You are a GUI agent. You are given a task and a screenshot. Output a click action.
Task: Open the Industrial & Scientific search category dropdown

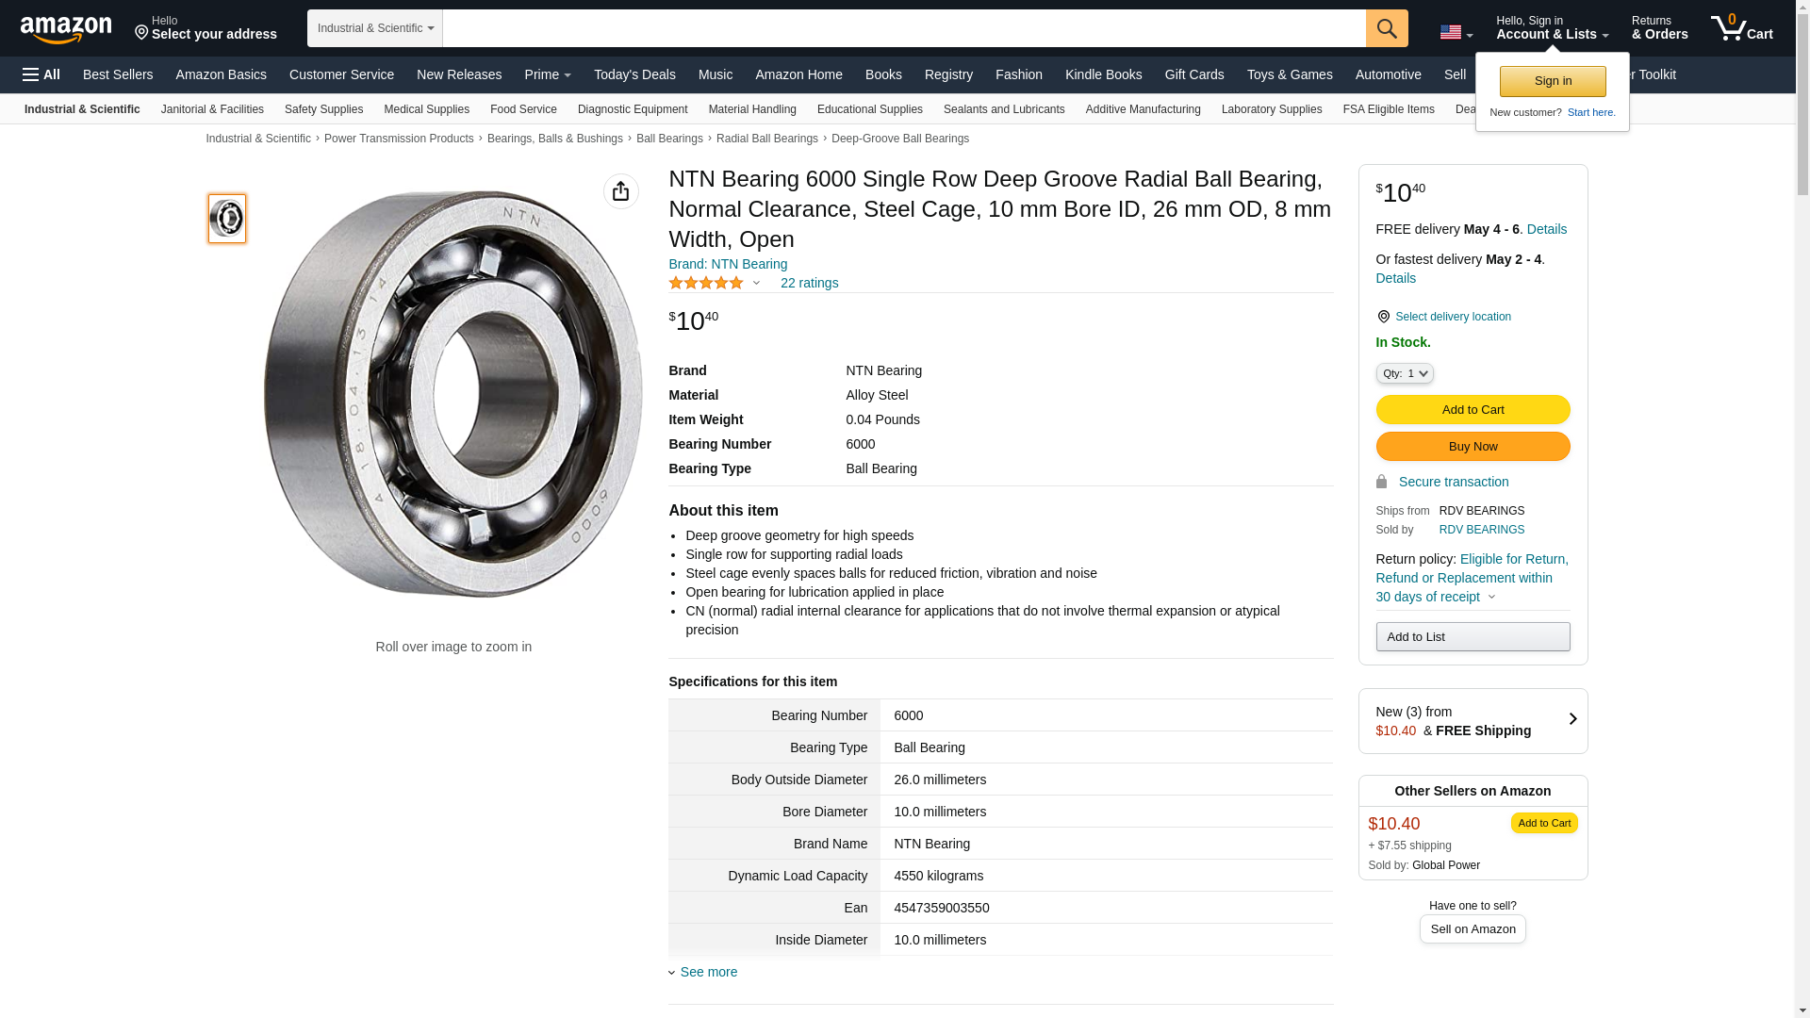(374, 28)
